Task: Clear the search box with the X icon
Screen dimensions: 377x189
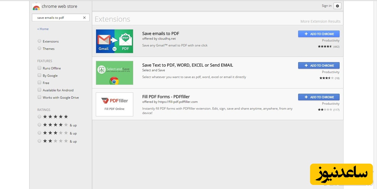Action: pos(84,18)
